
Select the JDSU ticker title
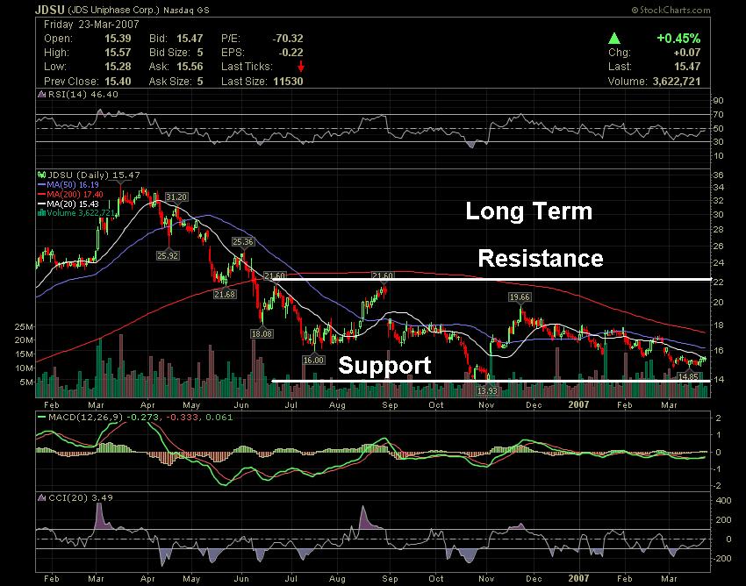pyautogui.click(x=49, y=10)
